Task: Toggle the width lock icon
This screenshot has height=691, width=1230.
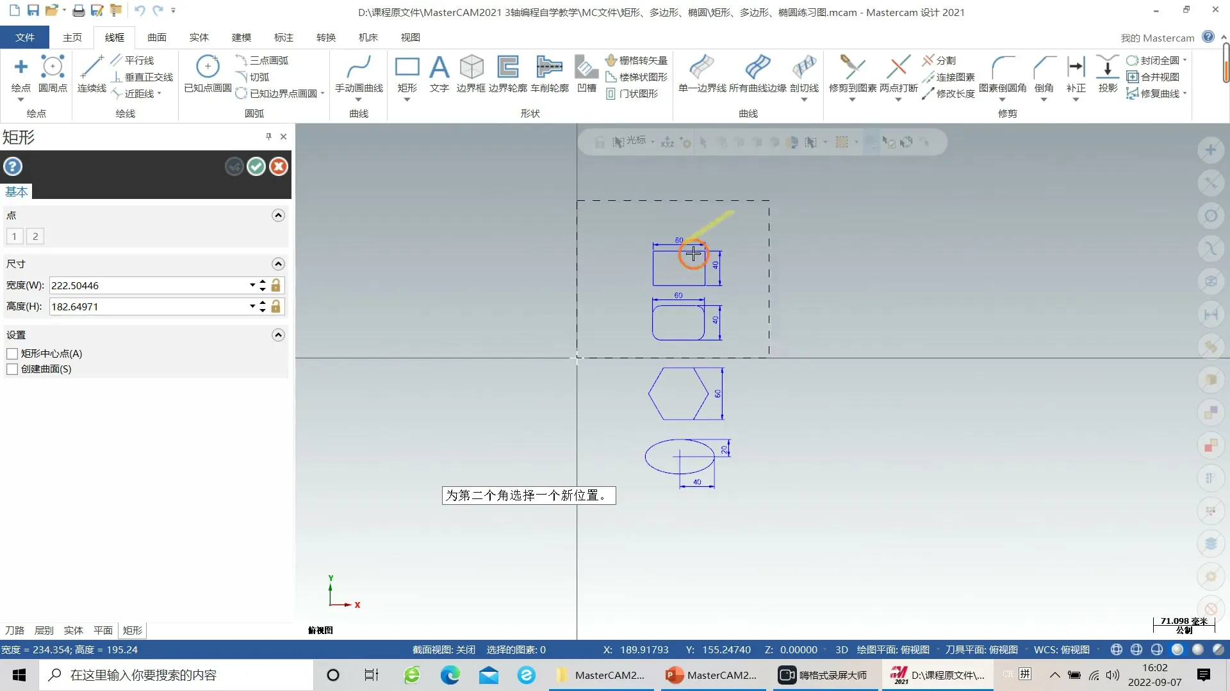Action: (276, 285)
